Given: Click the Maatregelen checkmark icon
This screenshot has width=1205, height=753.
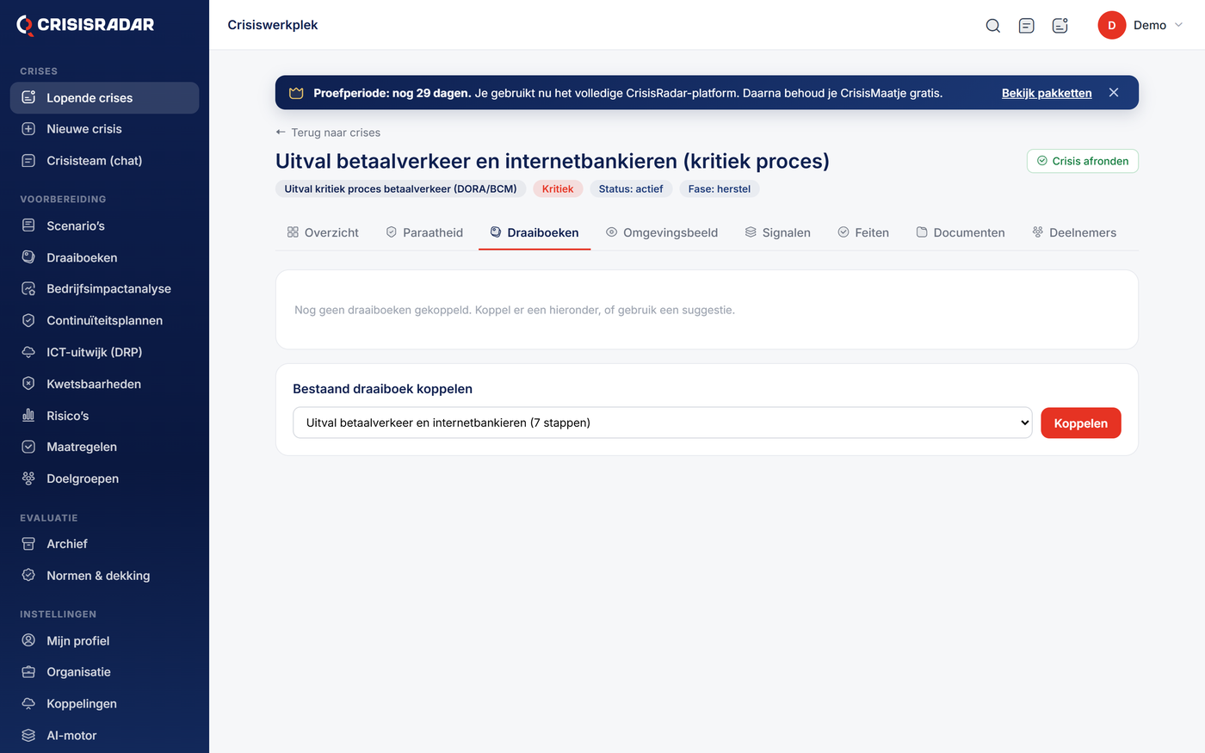Looking at the screenshot, I should [x=28, y=447].
